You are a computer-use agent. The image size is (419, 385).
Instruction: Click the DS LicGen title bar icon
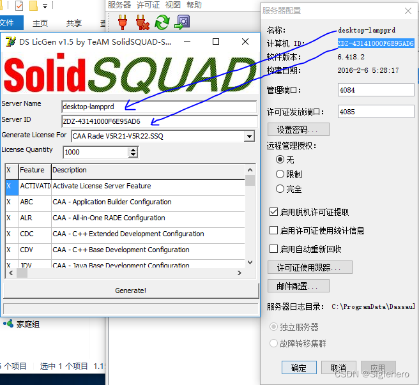[10, 42]
